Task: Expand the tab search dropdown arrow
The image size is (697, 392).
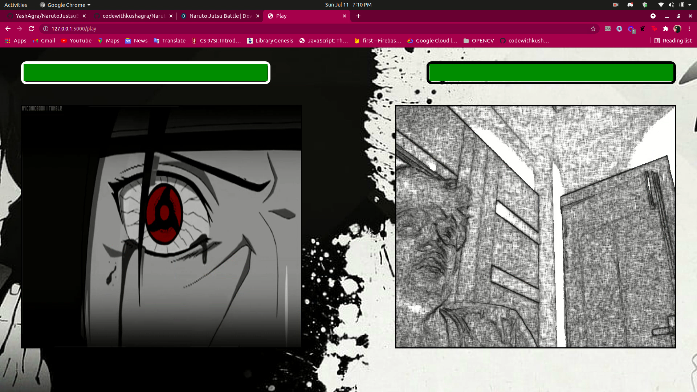Action: tap(653, 16)
